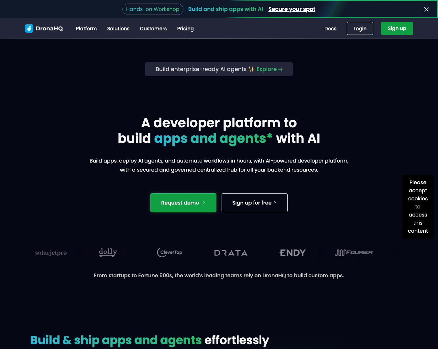Click the Endy logo

pyautogui.click(x=292, y=253)
